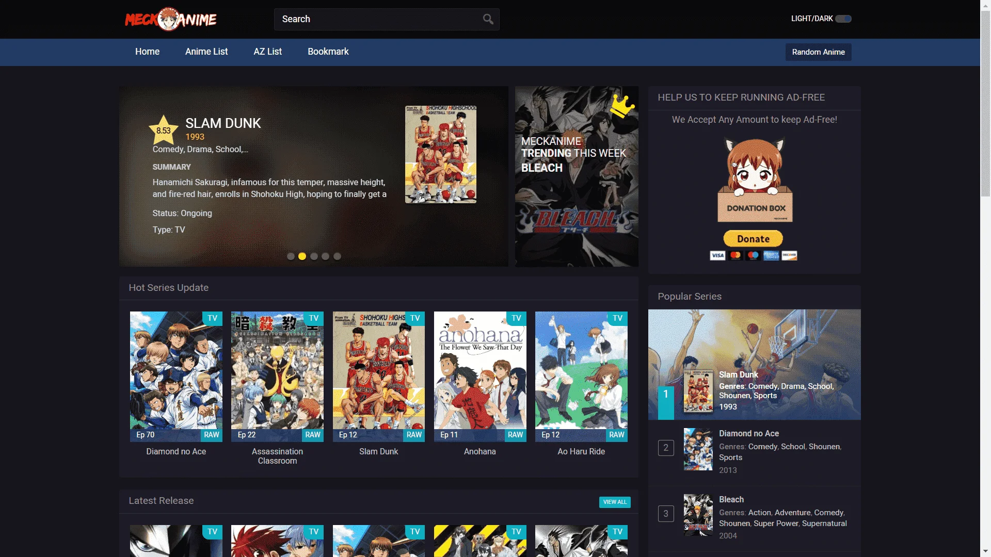Select the fourth slider dot
The width and height of the screenshot is (991, 557).
tap(325, 256)
